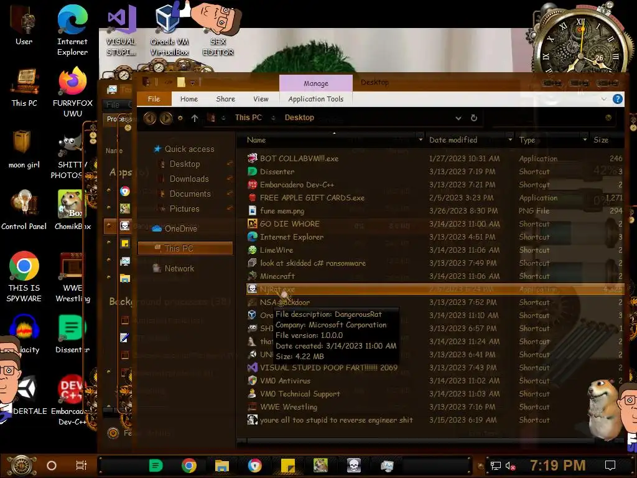
Task: Go up one folder level
Action: pyautogui.click(x=195, y=118)
